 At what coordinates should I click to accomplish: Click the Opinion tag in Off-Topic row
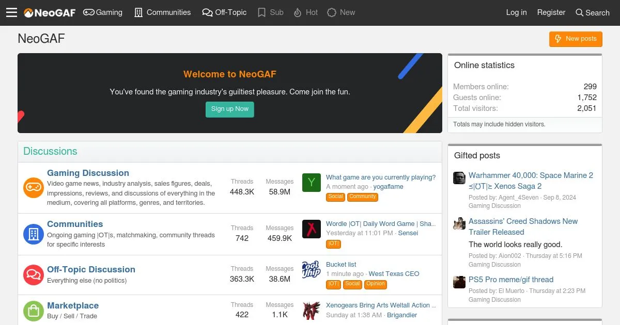[376, 284]
